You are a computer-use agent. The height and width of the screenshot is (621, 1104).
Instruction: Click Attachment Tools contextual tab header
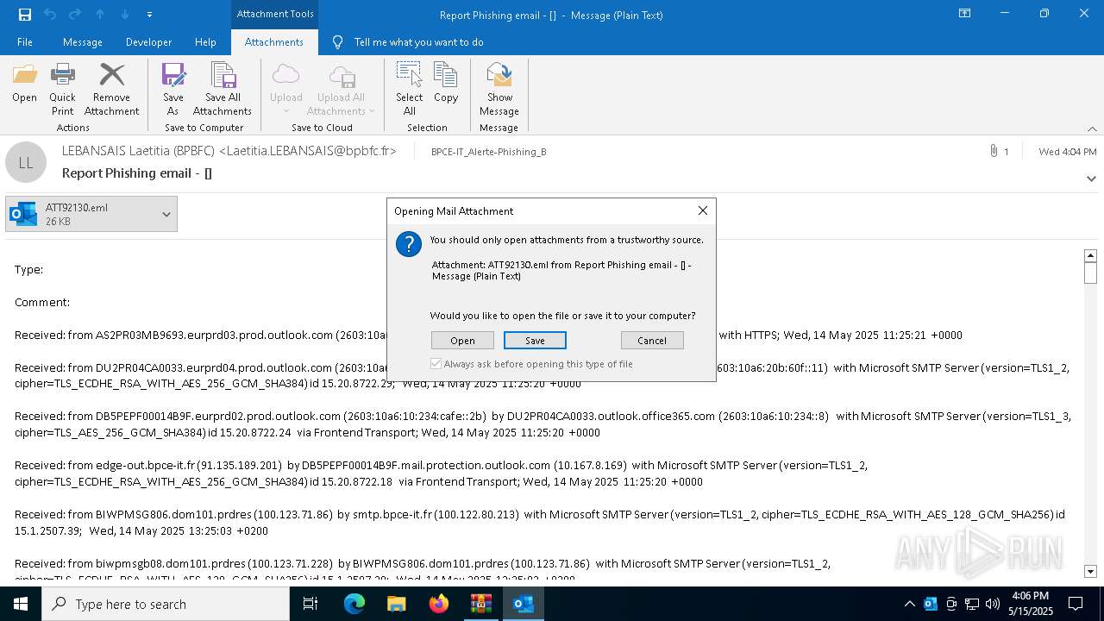[x=275, y=14]
